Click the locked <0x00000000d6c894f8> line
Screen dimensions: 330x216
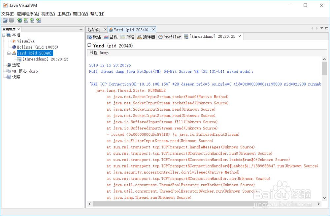(x=173, y=134)
